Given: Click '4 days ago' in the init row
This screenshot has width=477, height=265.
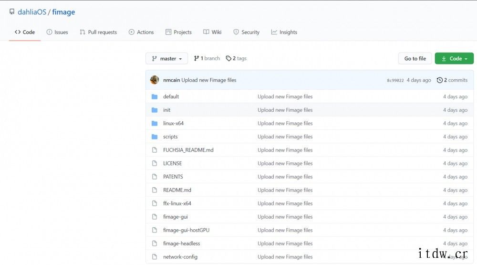Looking at the screenshot, I should [x=455, y=110].
